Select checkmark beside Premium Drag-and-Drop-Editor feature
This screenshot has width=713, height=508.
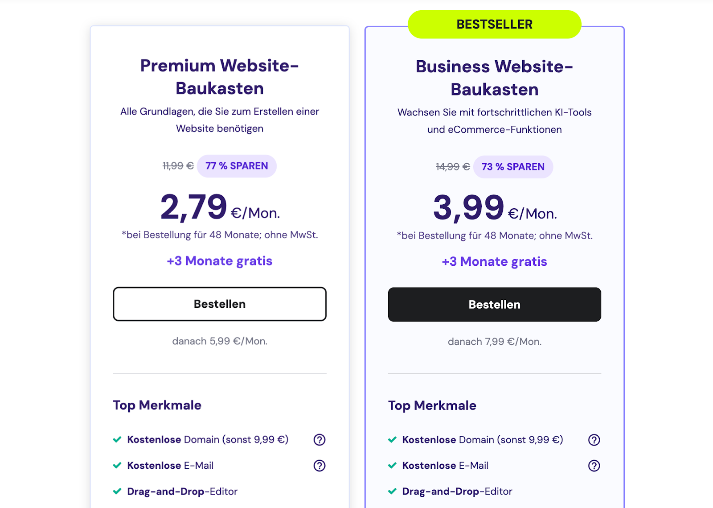point(117,491)
